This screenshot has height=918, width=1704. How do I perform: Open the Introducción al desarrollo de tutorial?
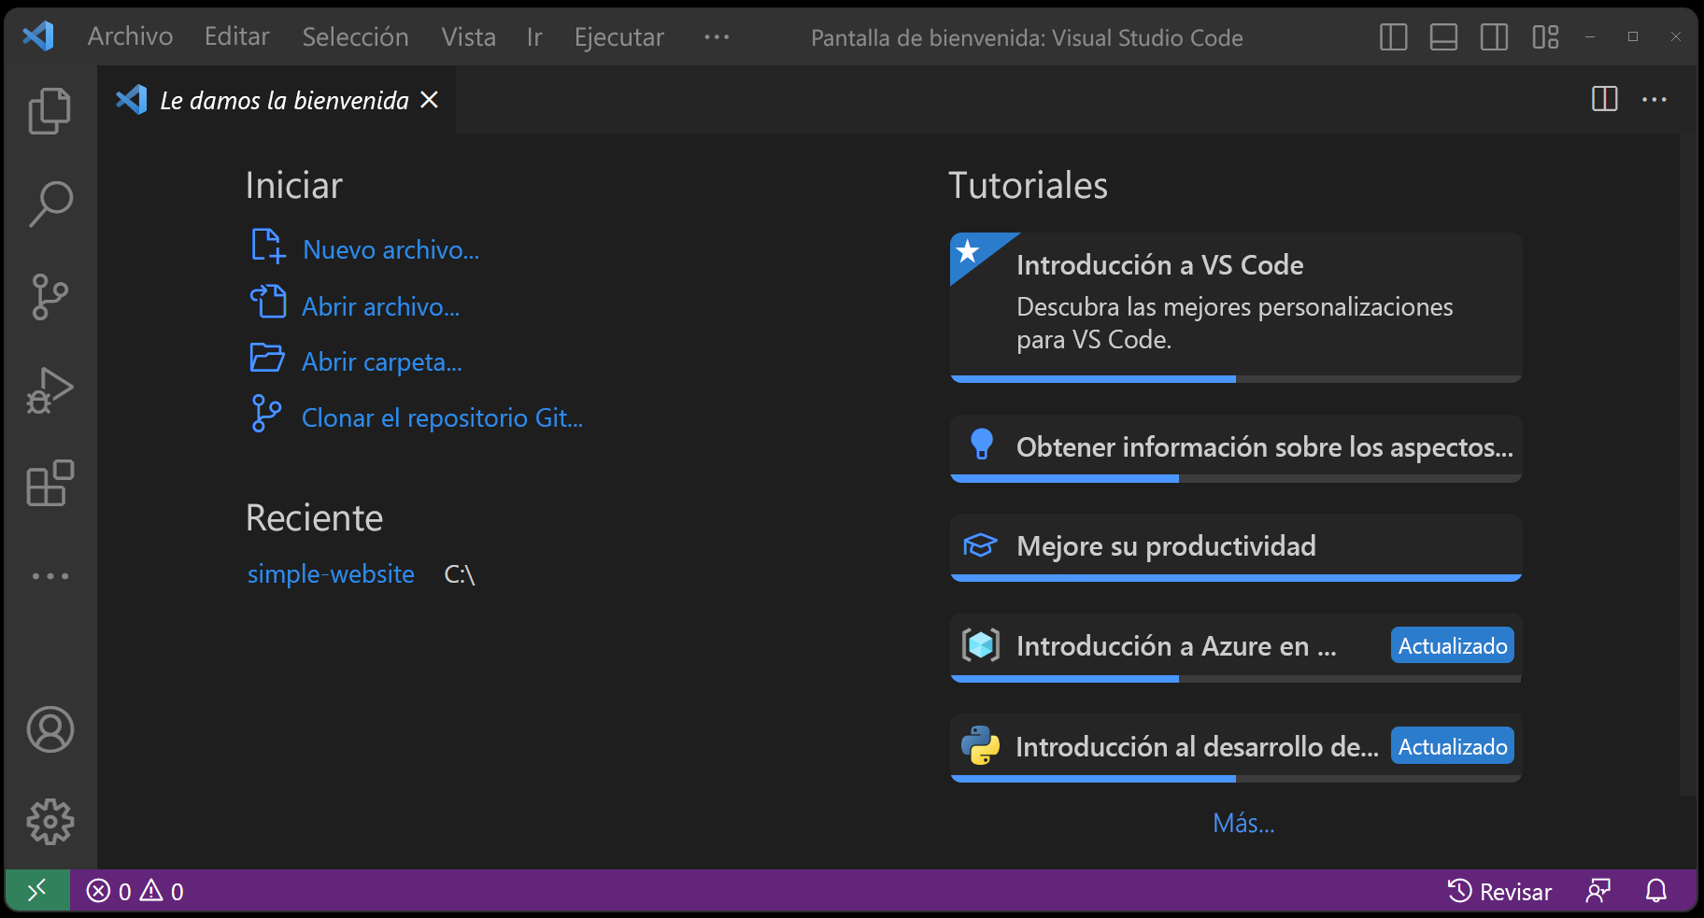[1236, 748]
